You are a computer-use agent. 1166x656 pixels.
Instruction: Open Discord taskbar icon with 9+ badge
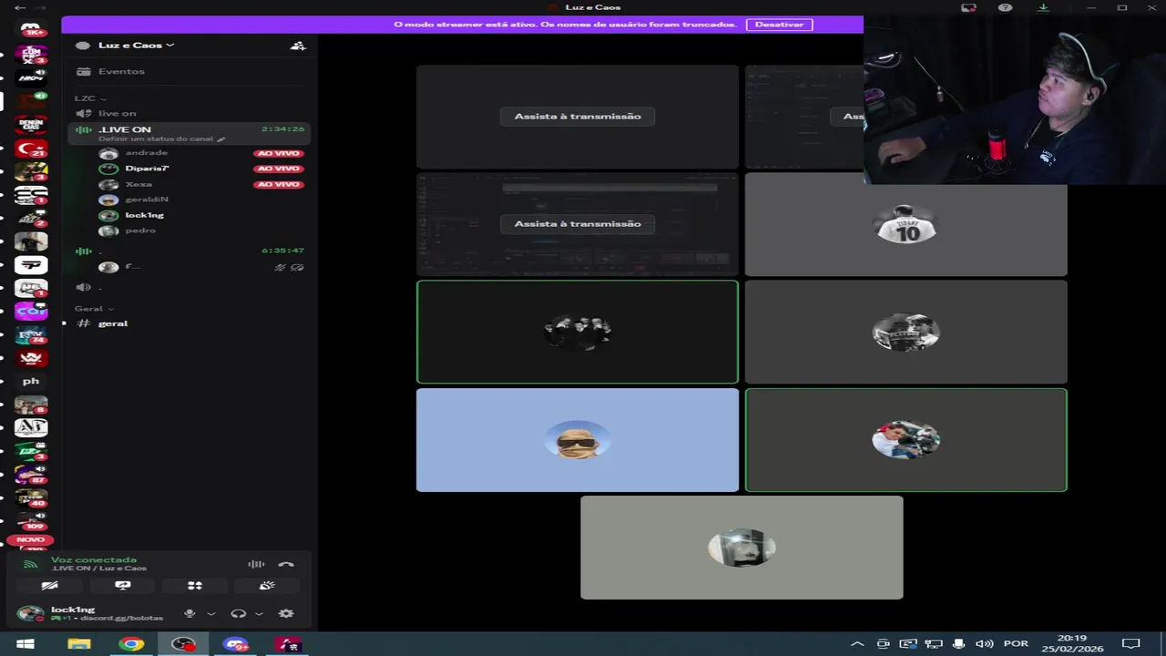(x=237, y=644)
